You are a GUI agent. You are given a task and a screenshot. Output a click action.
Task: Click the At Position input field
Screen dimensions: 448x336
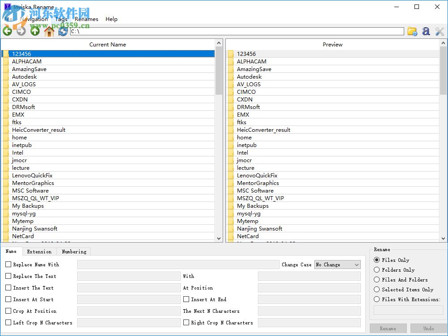[x=309, y=288]
